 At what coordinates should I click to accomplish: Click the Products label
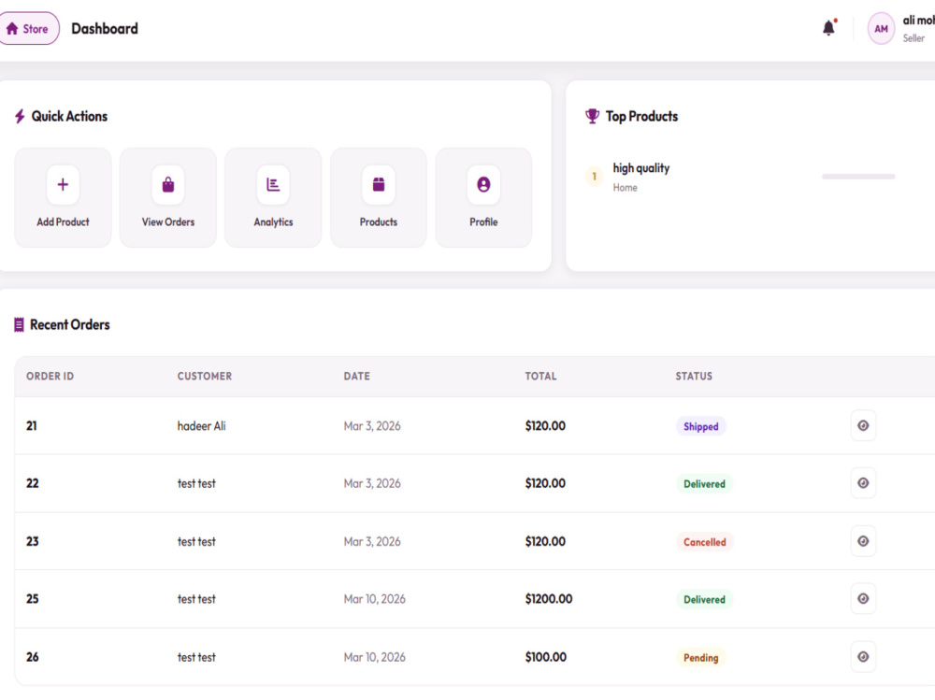click(379, 221)
